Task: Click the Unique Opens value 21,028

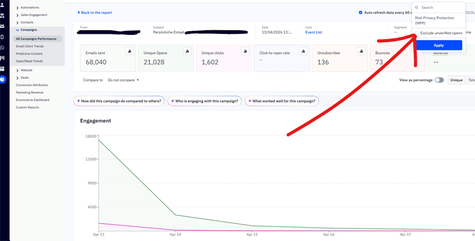Action: point(154,62)
